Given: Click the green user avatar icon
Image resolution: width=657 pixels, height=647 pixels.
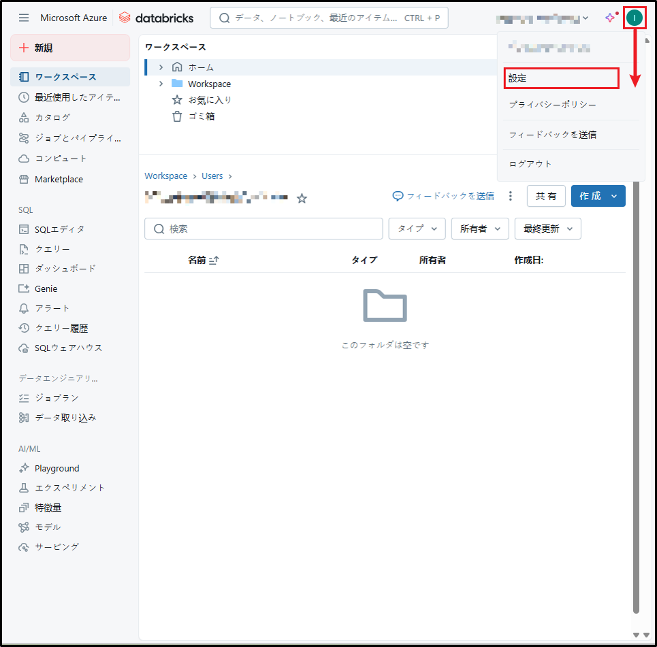Looking at the screenshot, I should click(635, 18).
